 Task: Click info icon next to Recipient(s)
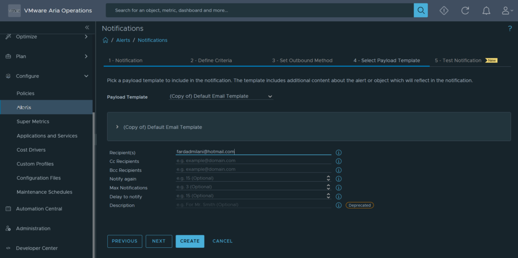338,153
